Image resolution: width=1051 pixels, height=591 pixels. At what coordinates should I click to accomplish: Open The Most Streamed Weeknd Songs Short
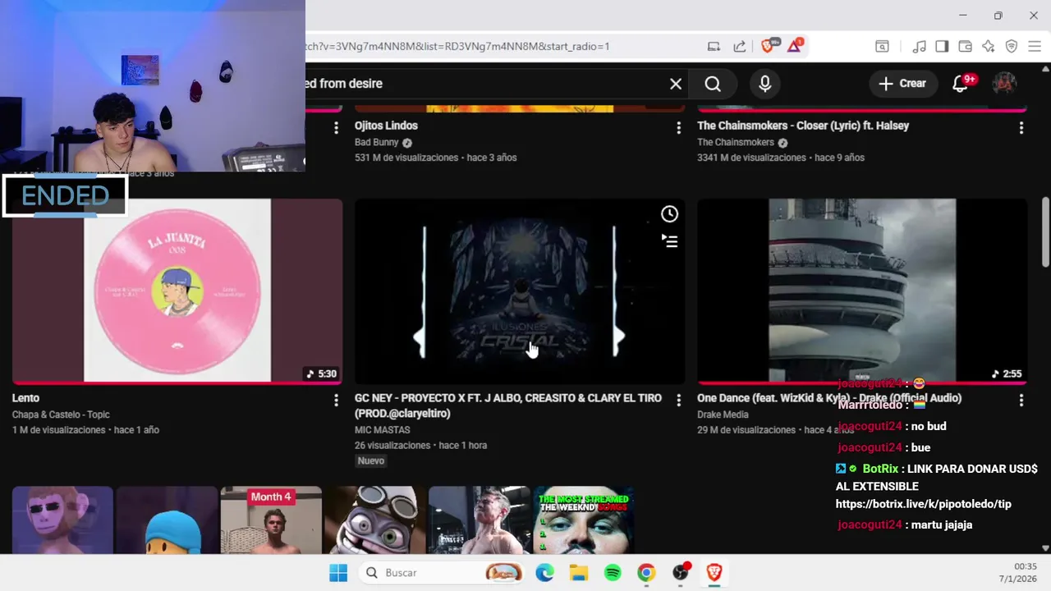(584, 520)
